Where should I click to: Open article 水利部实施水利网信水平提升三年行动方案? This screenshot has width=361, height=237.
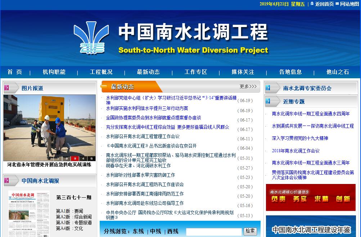[147, 109]
